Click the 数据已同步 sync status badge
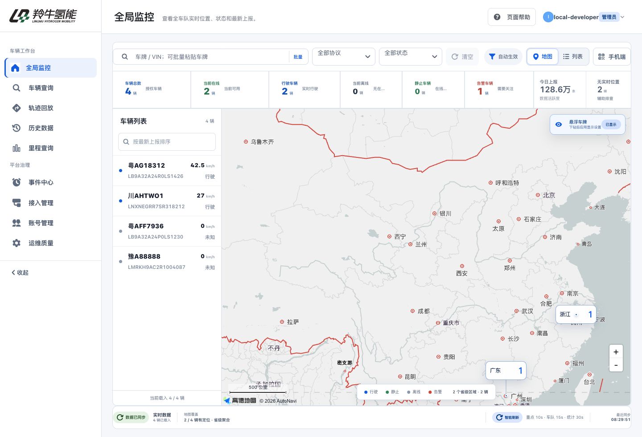642x437 pixels. point(131,417)
